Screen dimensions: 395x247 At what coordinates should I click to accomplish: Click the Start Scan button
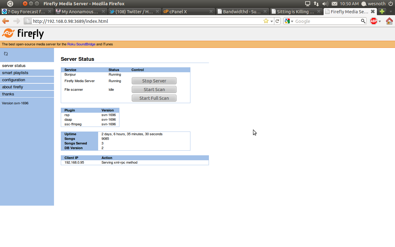(x=154, y=90)
